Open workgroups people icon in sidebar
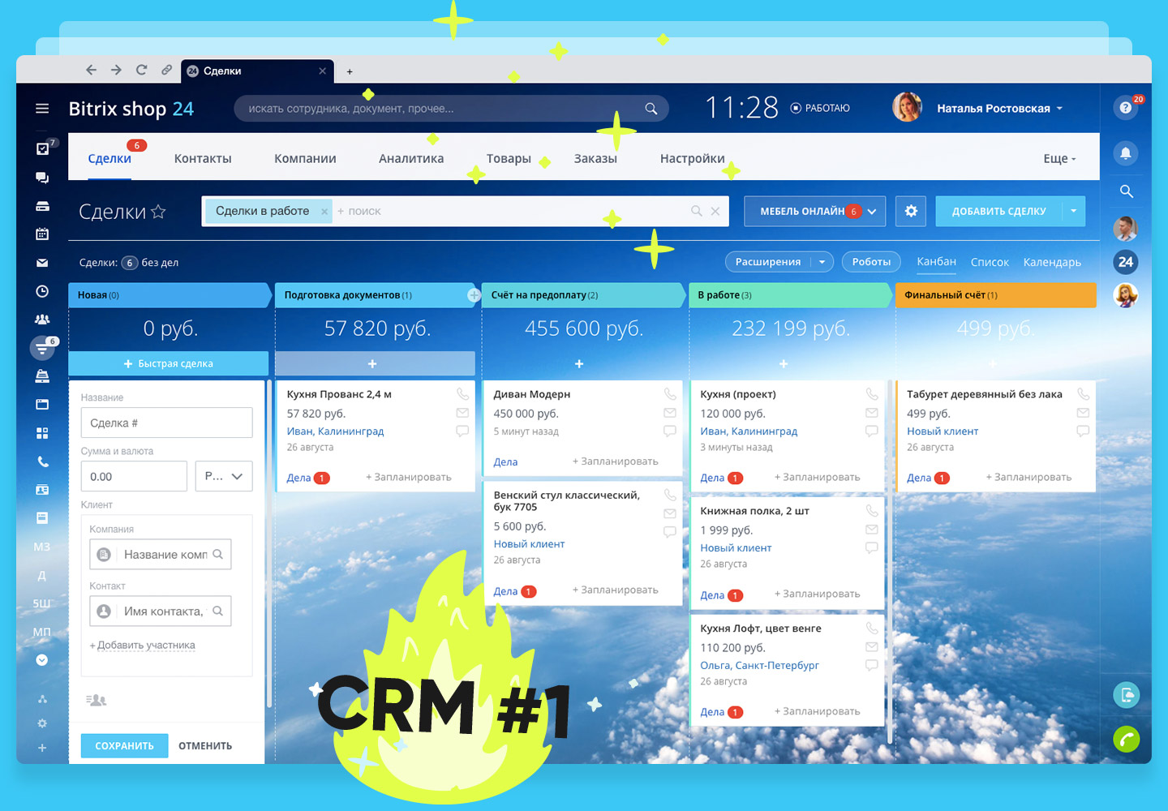The image size is (1168, 811). click(x=42, y=320)
